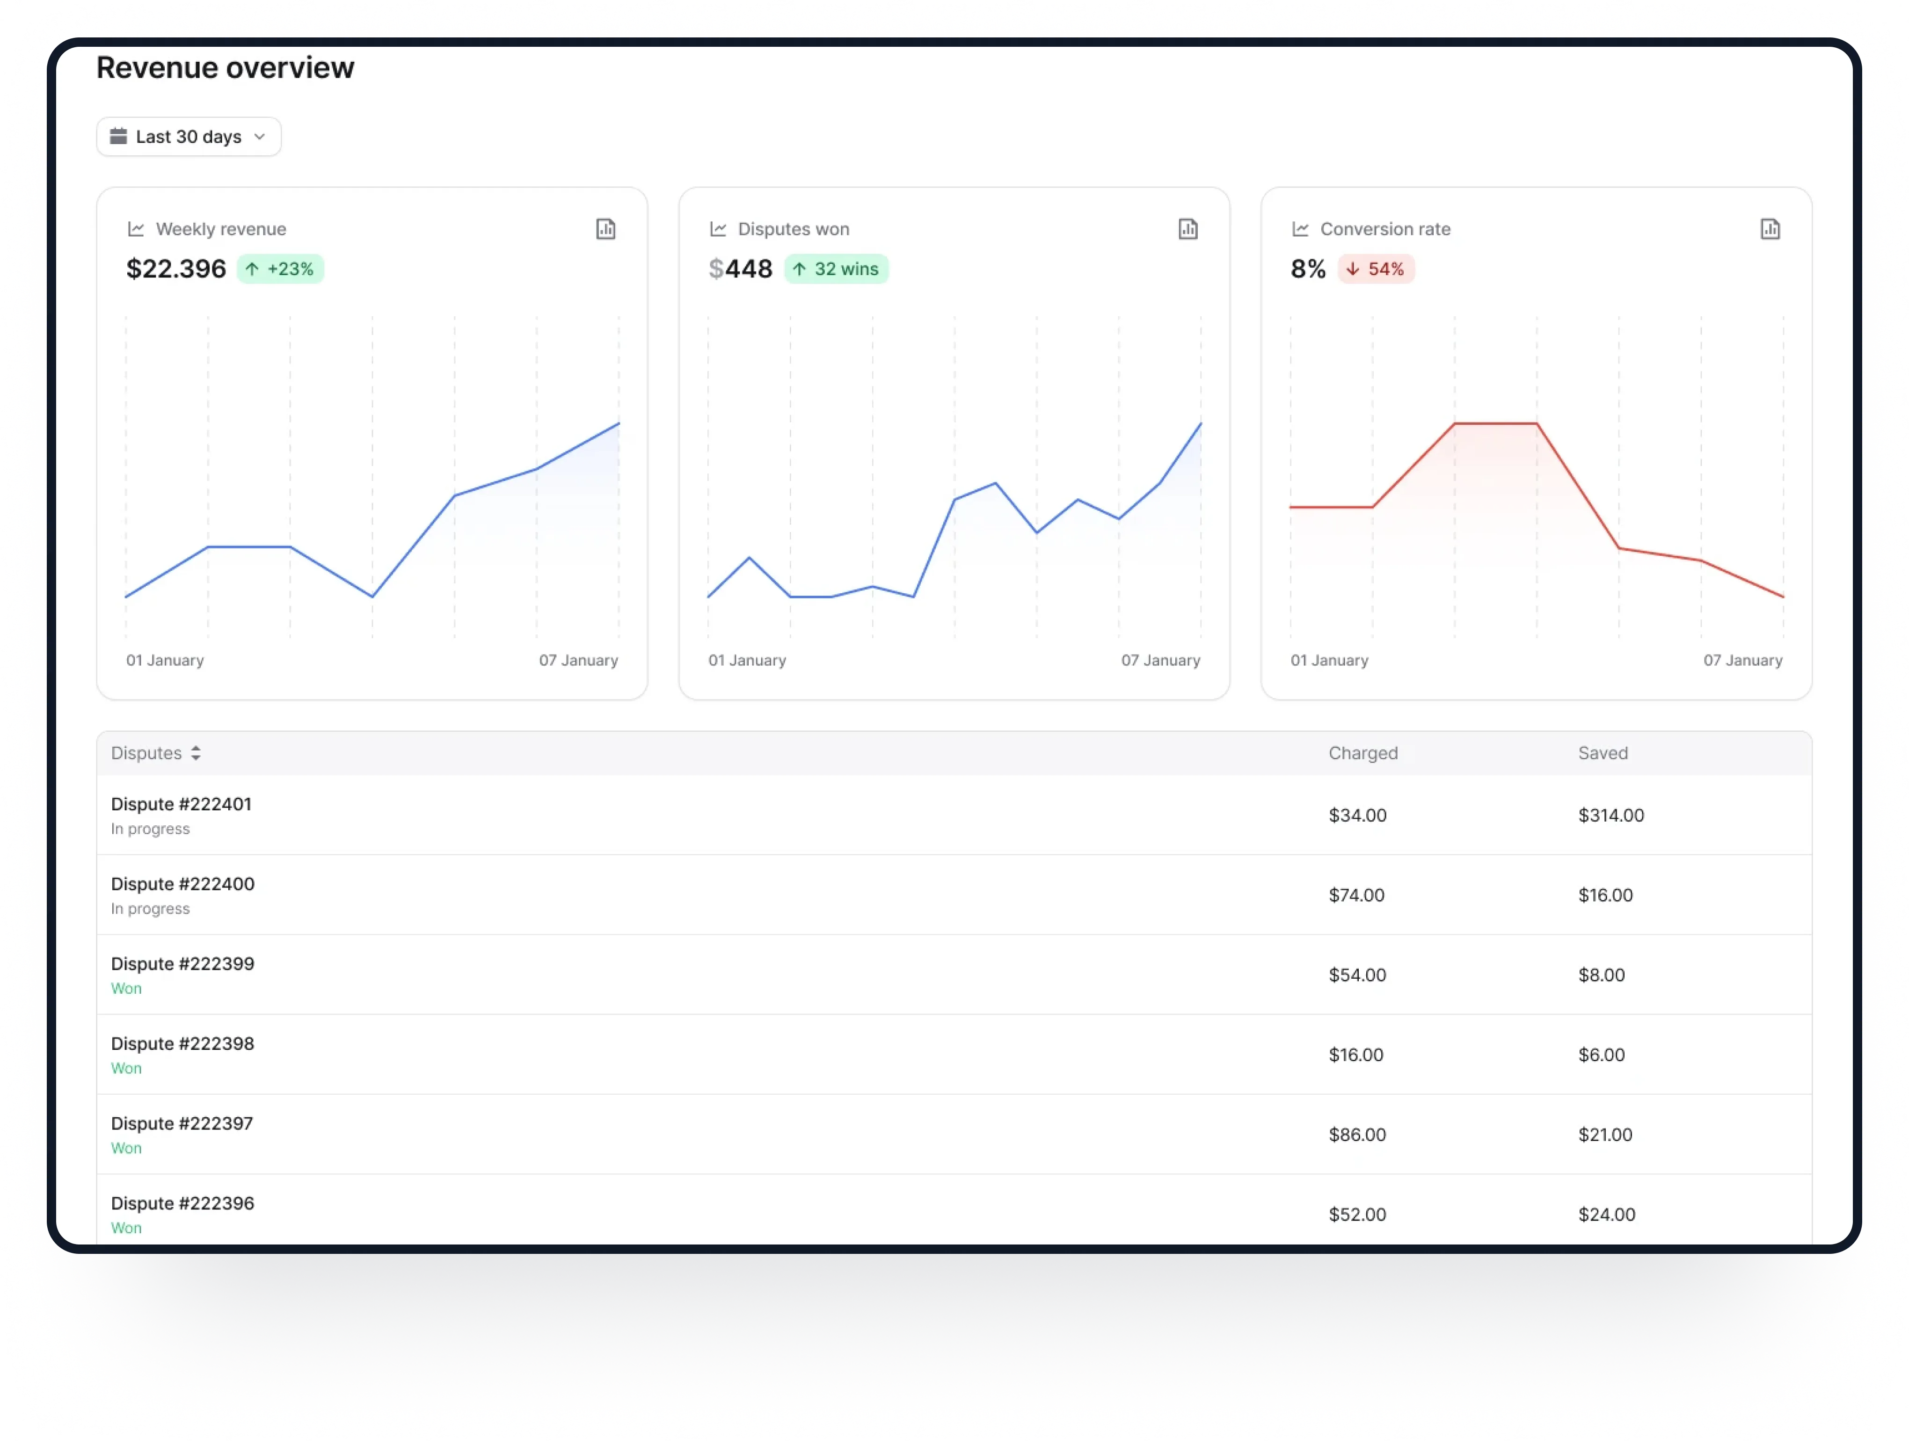Click the +23% growth badge
The width and height of the screenshot is (1909, 1441).
point(280,269)
